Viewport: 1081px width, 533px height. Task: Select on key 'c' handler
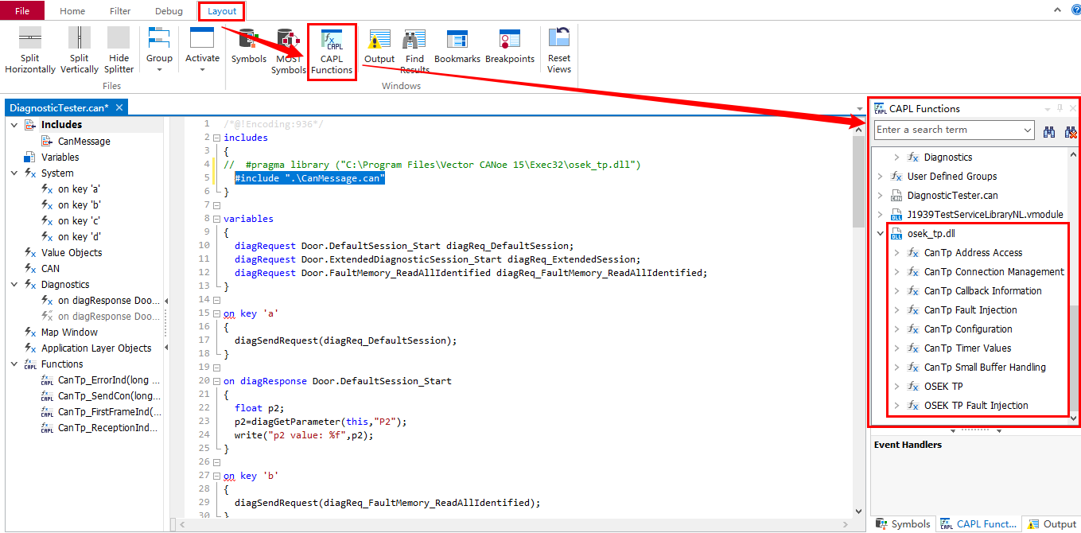tap(79, 220)
